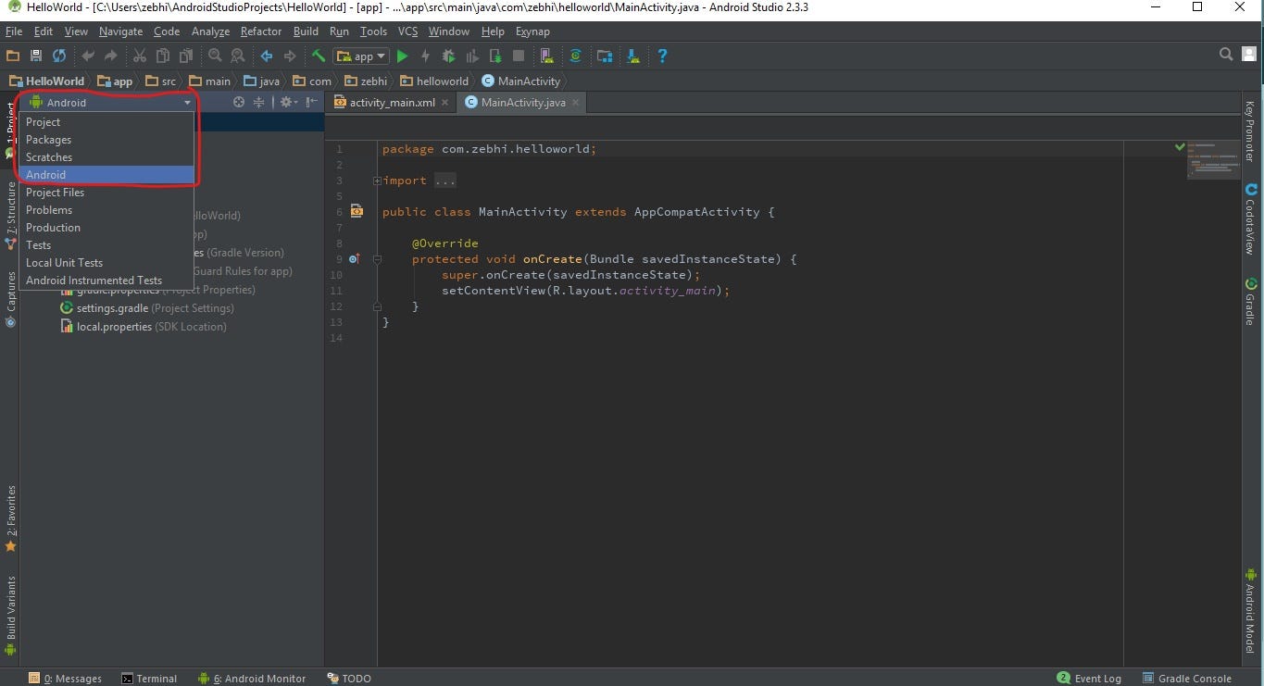The image size is (1264, 686).
Task: Click the Search Everywhere magnifier at top right
Action: point(1226,55)
